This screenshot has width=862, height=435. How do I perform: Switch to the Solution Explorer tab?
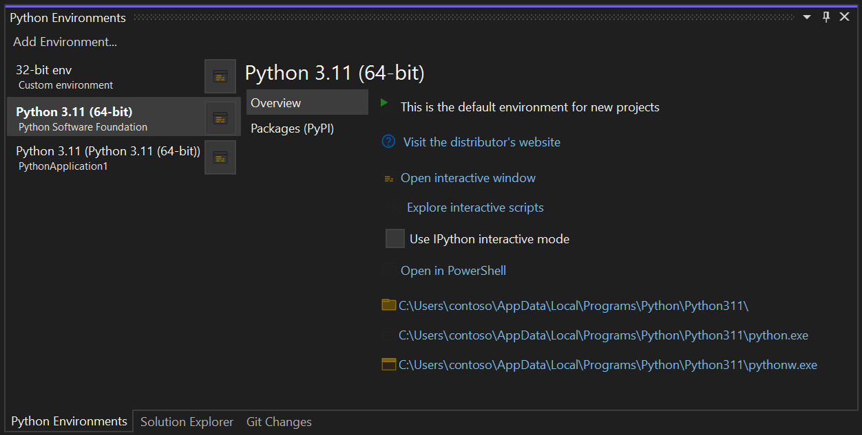pos(187,422)
